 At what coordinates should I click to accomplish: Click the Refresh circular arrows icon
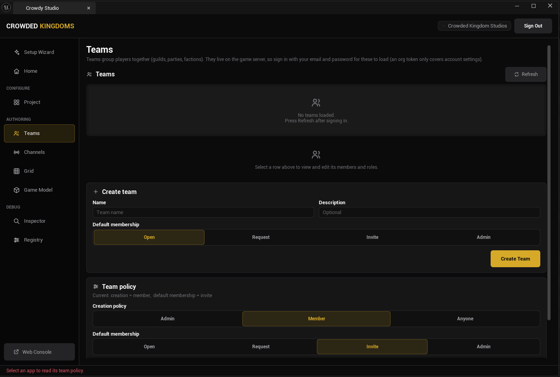pyautogui.click(x=517, y=74)
